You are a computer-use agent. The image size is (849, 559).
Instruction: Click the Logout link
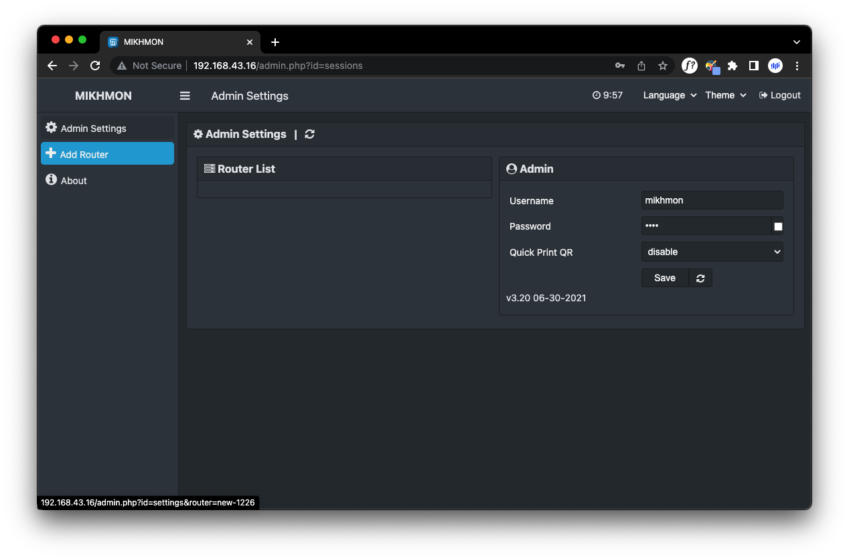780,96
